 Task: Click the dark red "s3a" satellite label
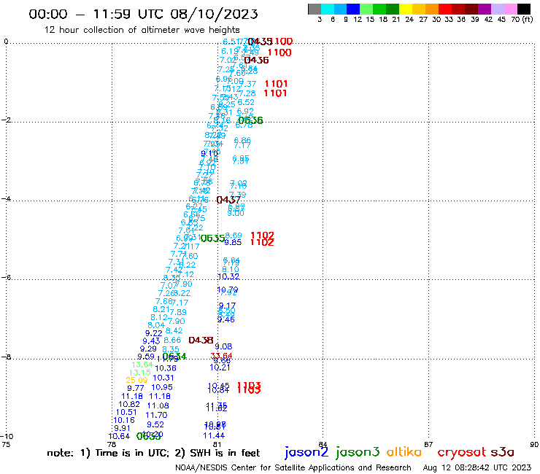502,452
